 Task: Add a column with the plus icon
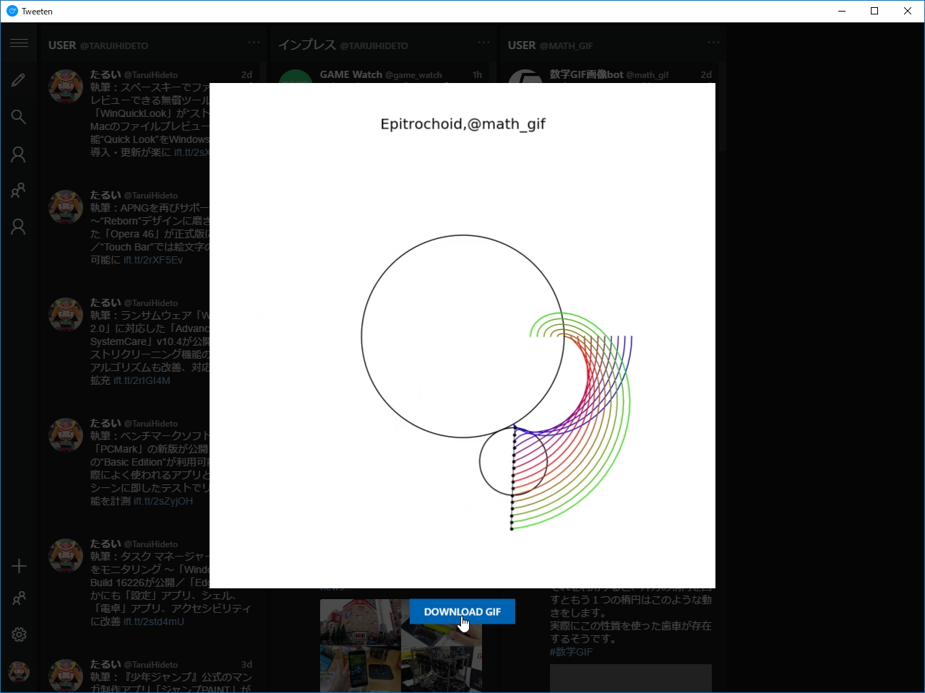[x=19, y=566]
